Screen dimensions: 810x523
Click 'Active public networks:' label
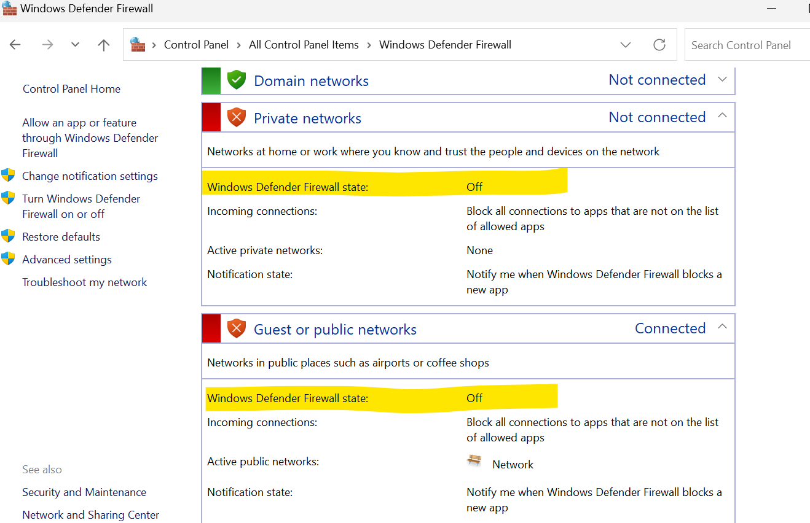(x=263, y=462)
